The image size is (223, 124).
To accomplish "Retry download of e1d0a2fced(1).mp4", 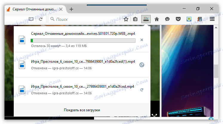I will point(142,65).
